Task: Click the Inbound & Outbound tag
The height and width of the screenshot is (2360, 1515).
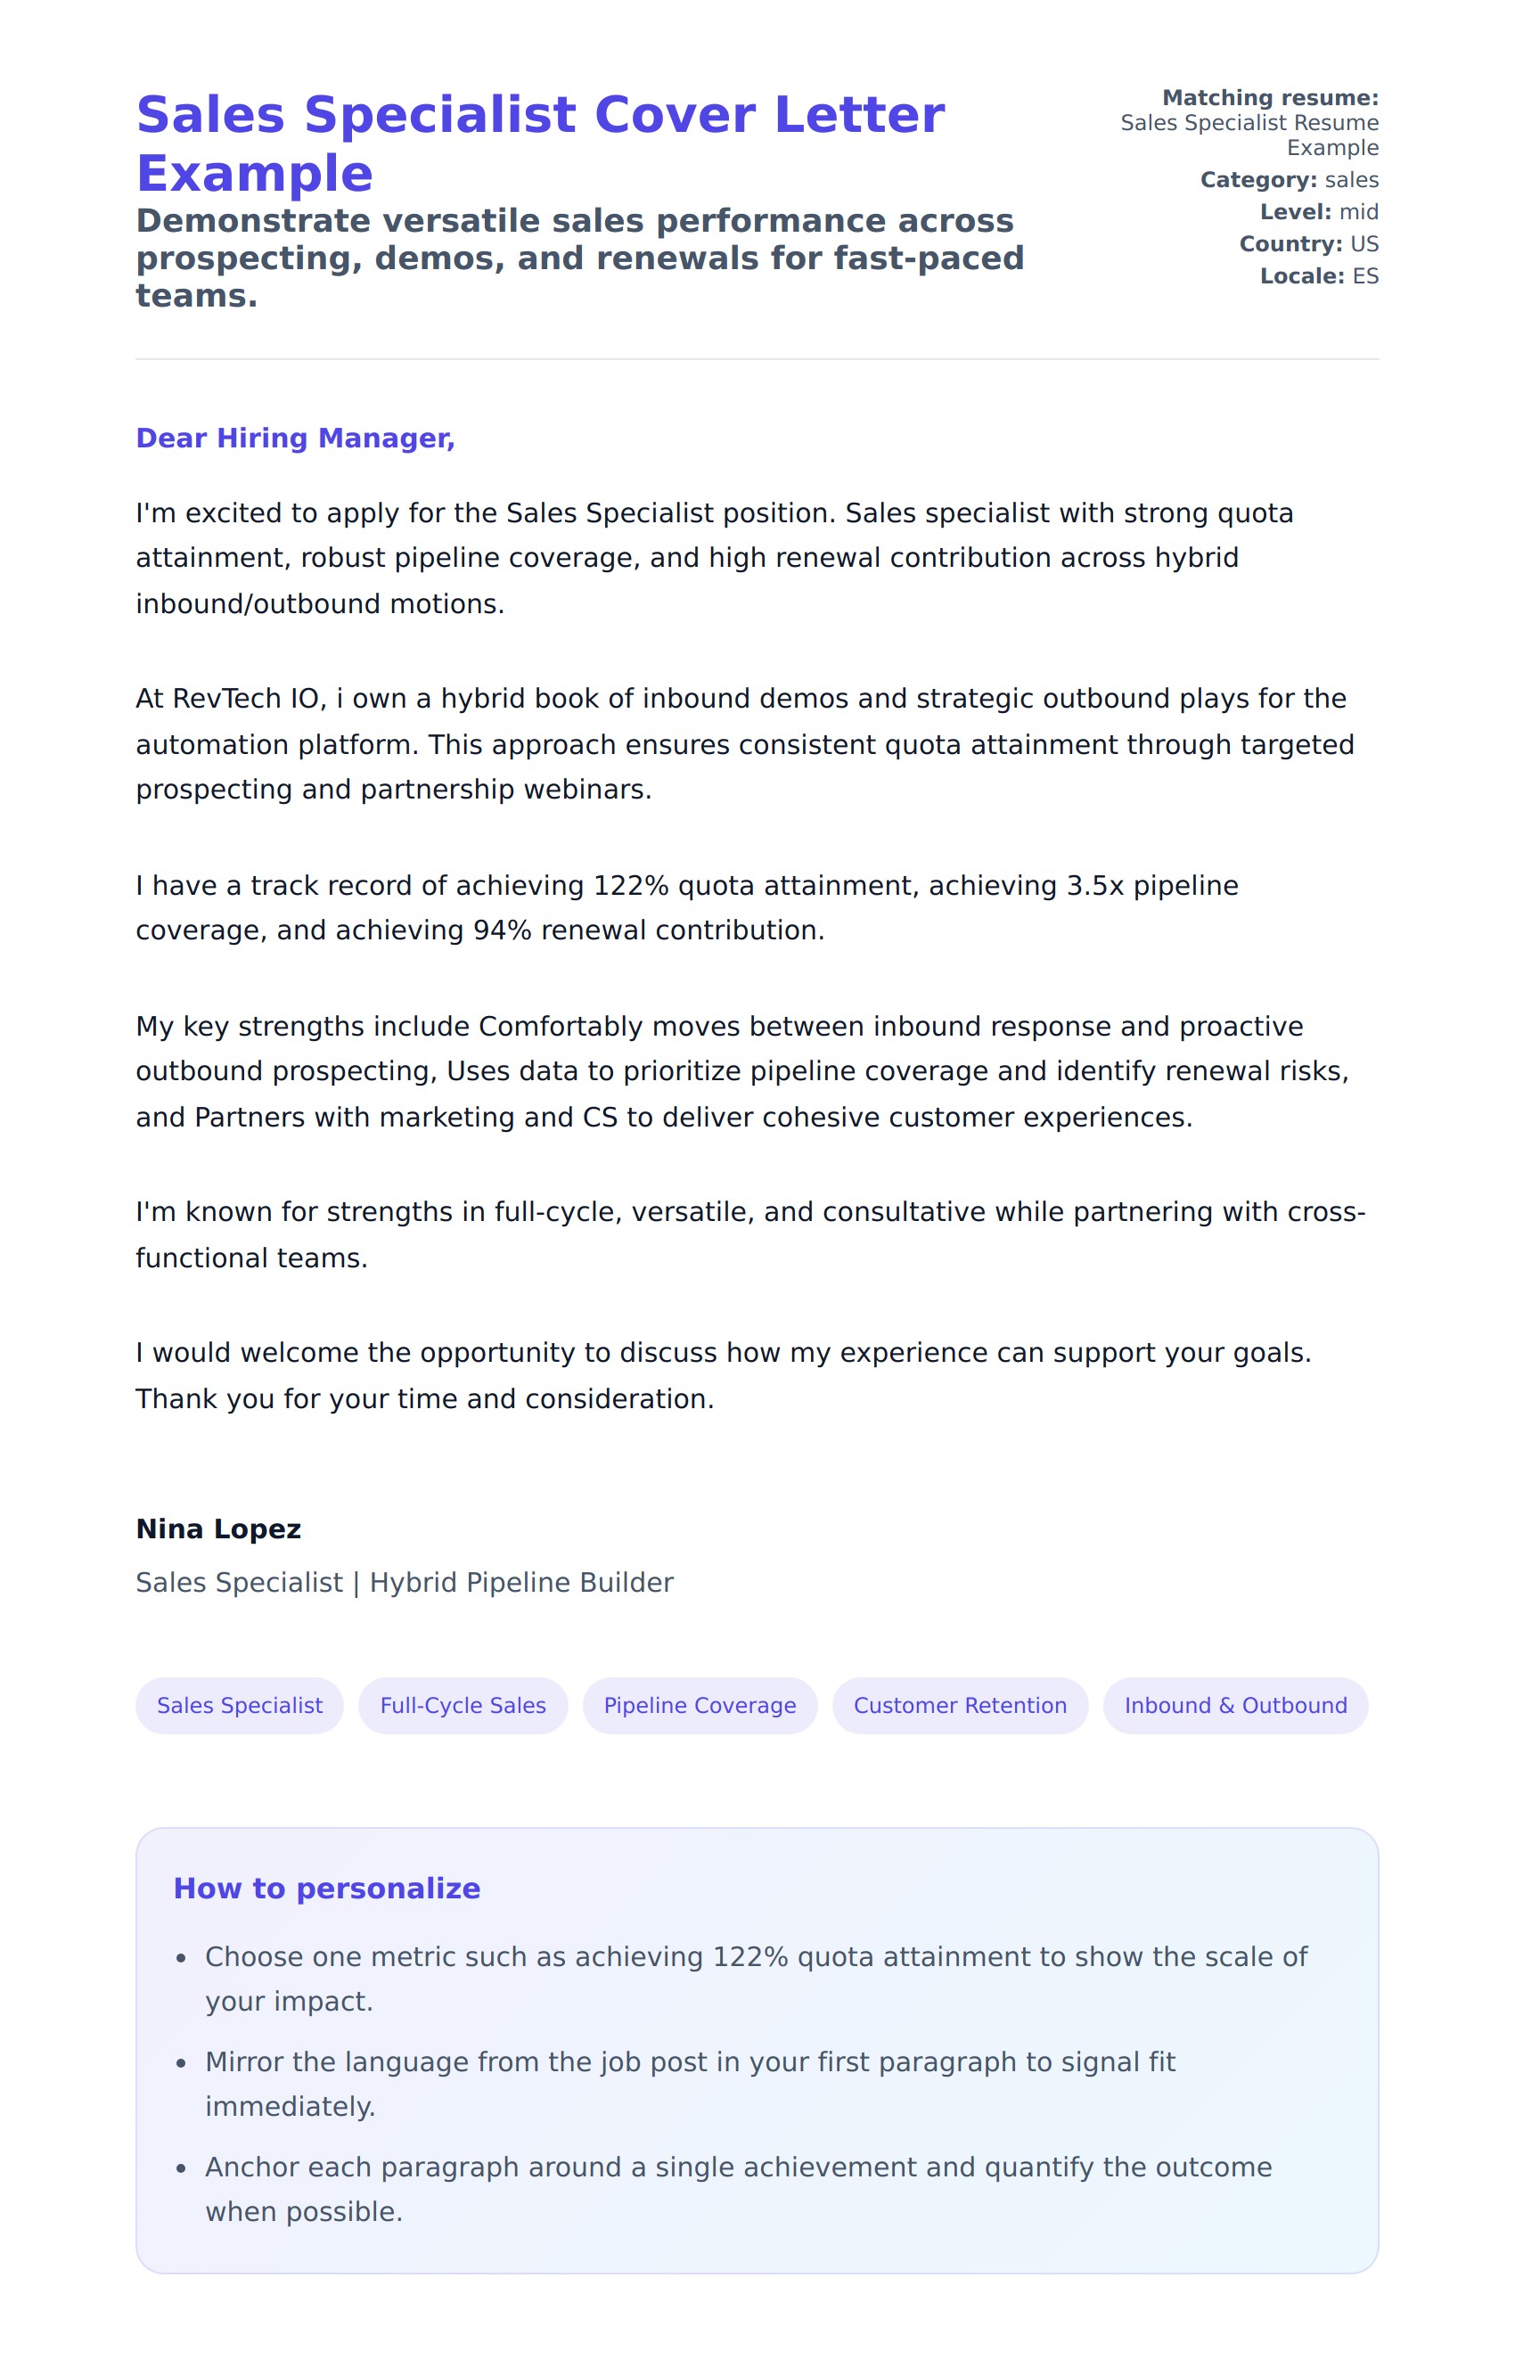Action: pyautogui.click(x=1234, y=1705)
